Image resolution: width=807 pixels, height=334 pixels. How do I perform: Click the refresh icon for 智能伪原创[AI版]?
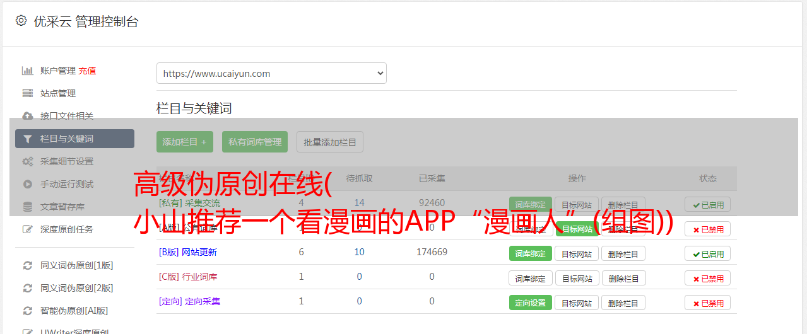(x=28, y=311)
